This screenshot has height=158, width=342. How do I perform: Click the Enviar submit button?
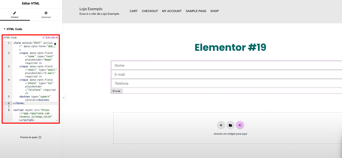click(x=117, y=91)
